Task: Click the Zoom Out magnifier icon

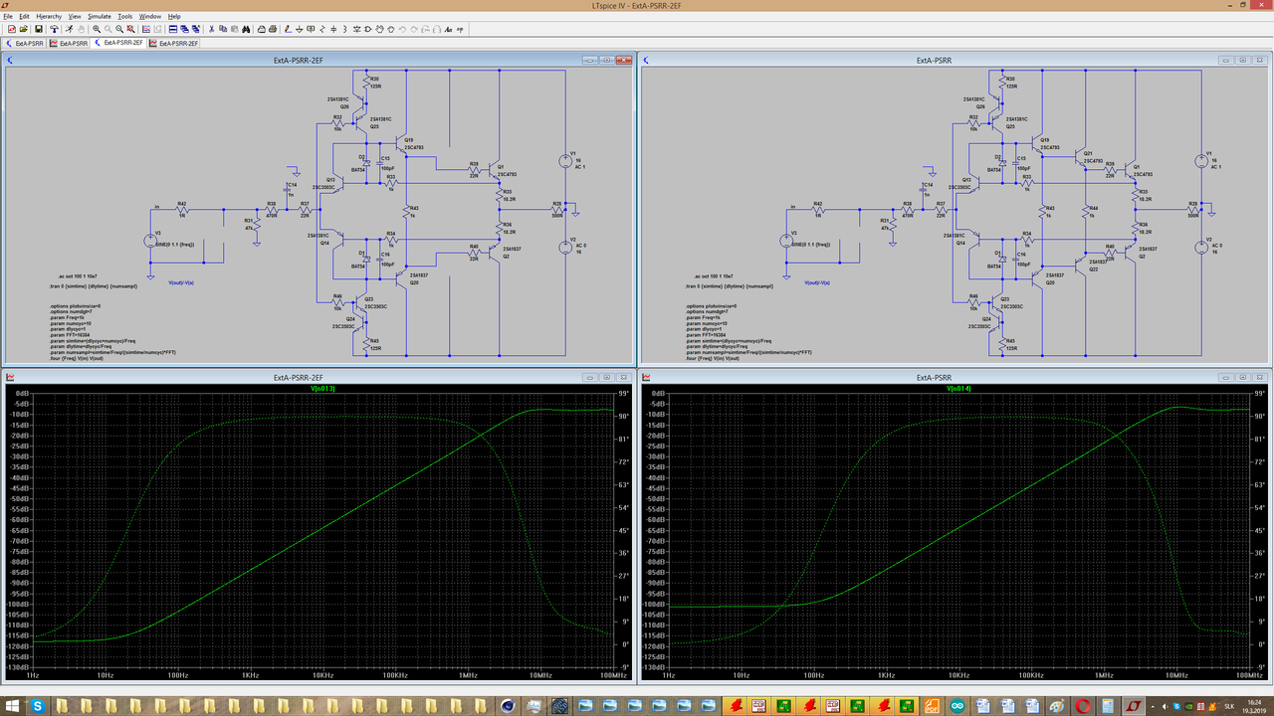Action: 119,29
